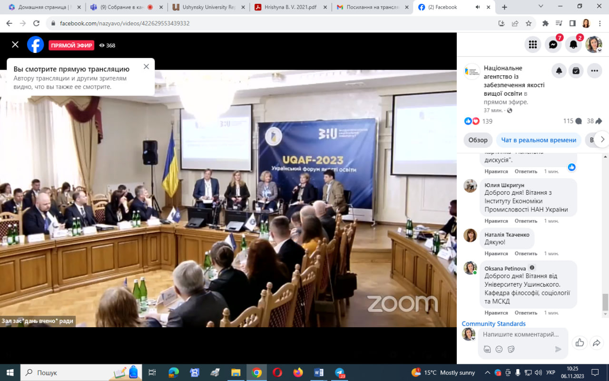Close the live video viewer

(15, 45)
